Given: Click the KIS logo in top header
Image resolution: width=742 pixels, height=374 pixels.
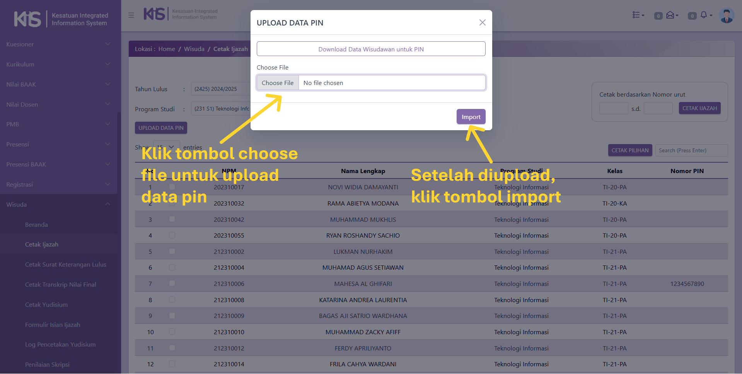Looking at the screenshot, I should (154, 14).
